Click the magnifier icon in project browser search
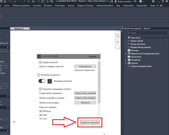Viewport: 169px width, 135px height. point(128,33)
